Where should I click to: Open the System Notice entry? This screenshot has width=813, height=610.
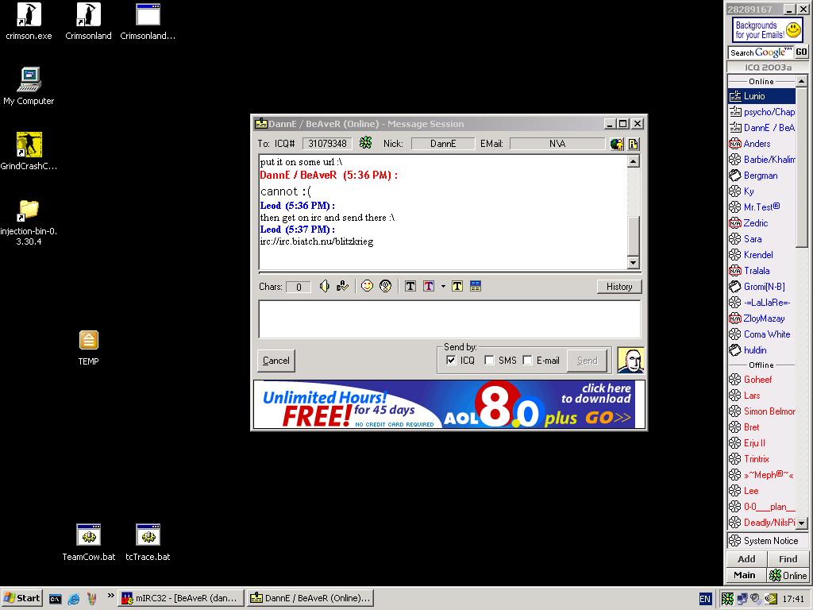[x=768, y=540]
